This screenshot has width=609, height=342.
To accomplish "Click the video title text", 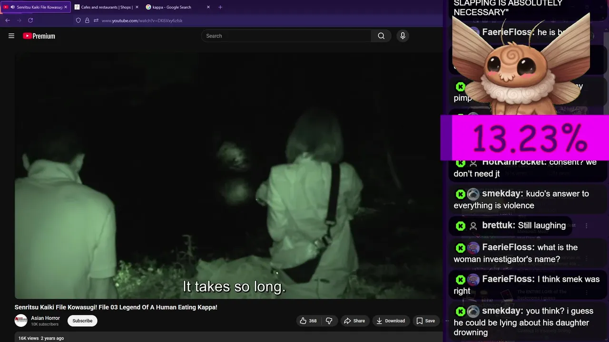I will click(x=116, y=307).
